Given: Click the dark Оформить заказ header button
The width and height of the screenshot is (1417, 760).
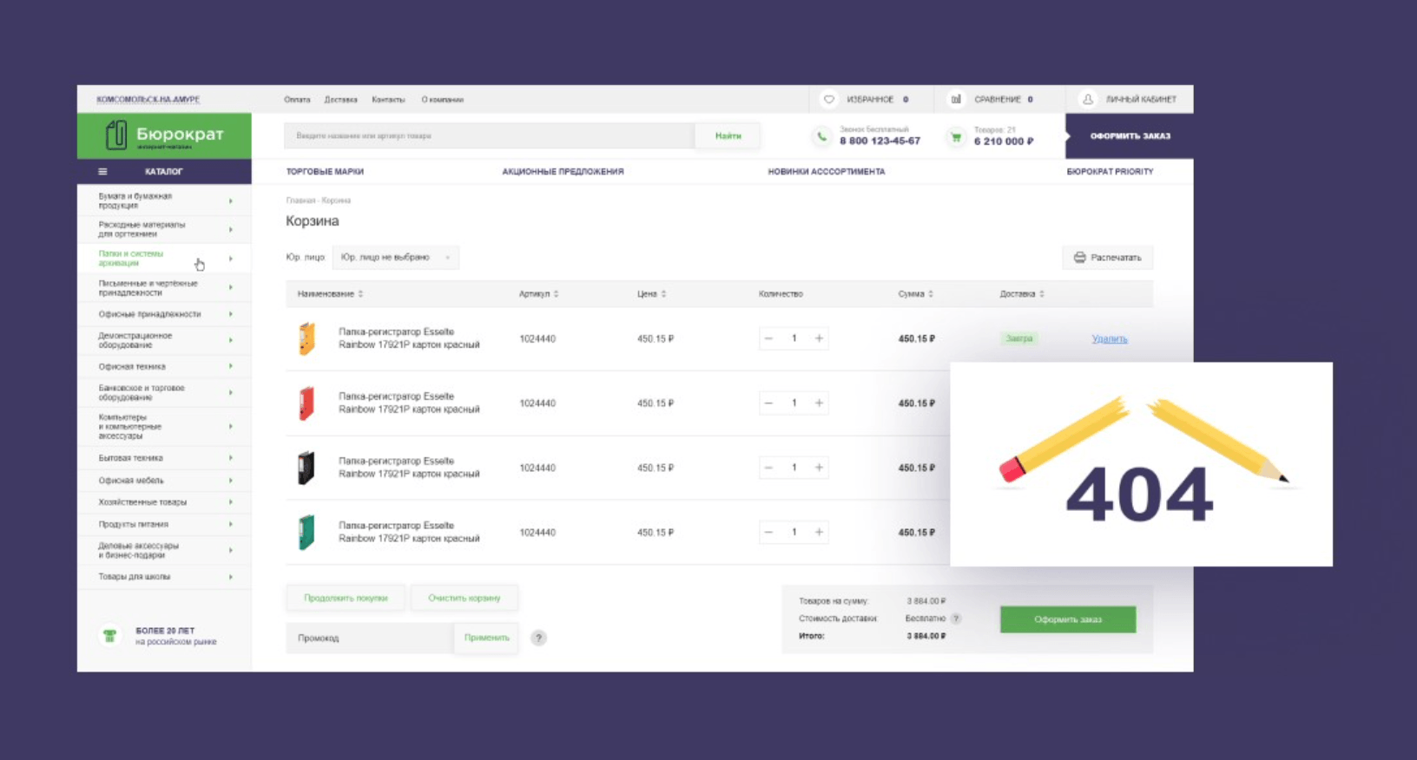Looking at the screenshot, I should tap(1130, 136).
